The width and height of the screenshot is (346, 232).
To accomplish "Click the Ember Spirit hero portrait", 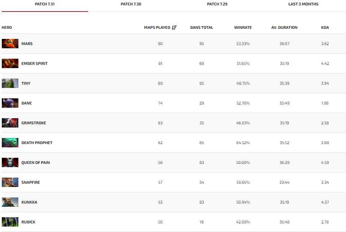I will pyautogui.click(x=10, y=63).
